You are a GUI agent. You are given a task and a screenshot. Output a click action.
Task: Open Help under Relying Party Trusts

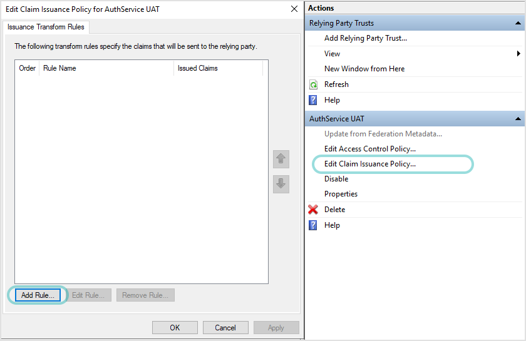pos(332,100)
